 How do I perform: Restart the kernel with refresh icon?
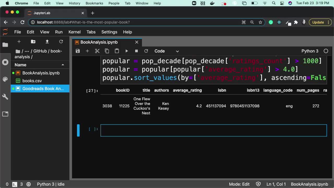[146, 51]
